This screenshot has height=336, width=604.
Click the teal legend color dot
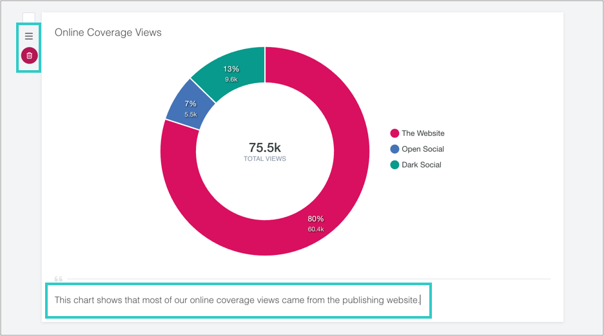tap(395, 165)
